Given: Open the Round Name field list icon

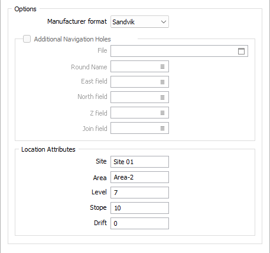Looking at the screenshot, I should [162, 66].
